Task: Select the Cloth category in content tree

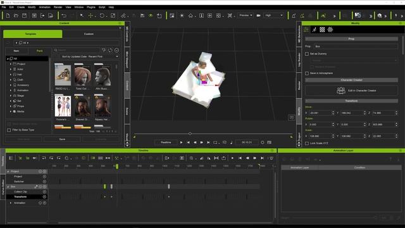Action: tap(20, 80)
